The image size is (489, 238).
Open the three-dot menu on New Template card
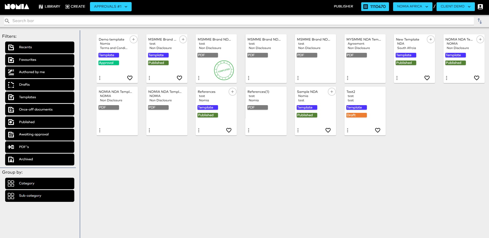pyautogui.click(x=397, y=78)
